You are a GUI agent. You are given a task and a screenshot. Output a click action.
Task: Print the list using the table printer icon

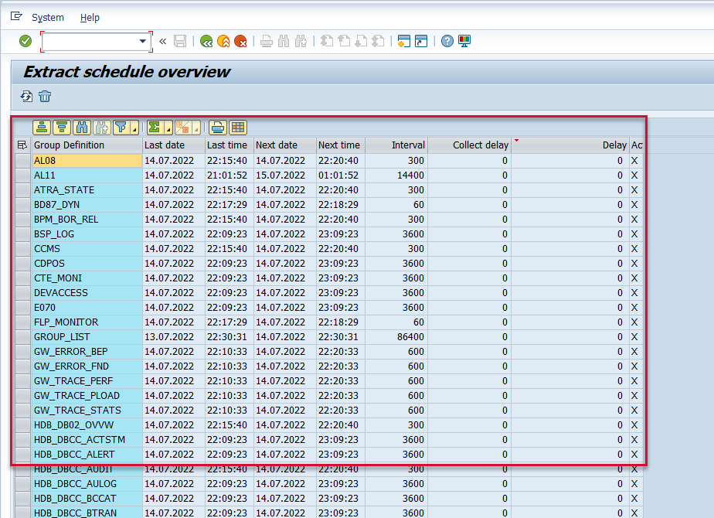coord(218,128)
